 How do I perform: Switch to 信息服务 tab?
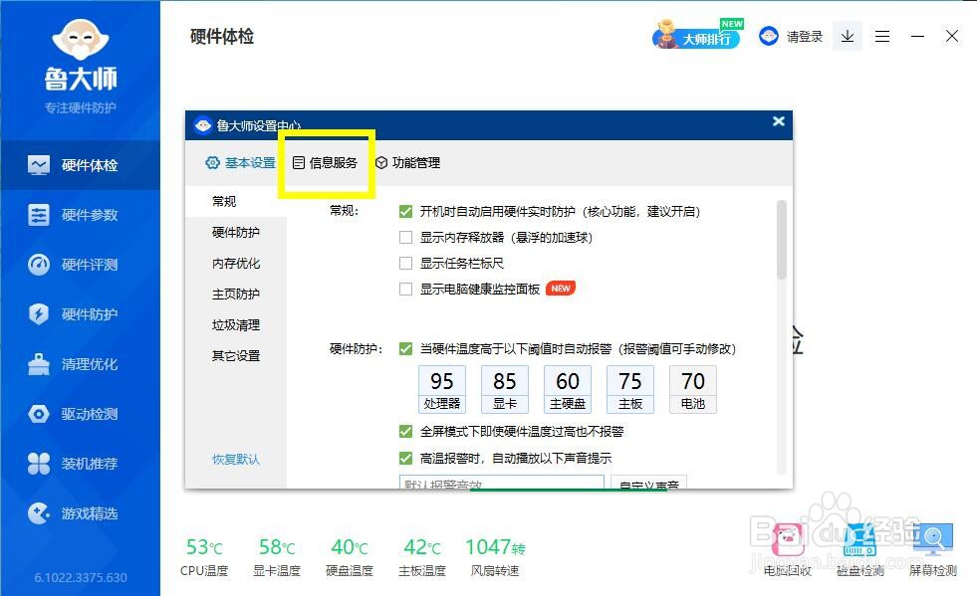click(326, 162)
